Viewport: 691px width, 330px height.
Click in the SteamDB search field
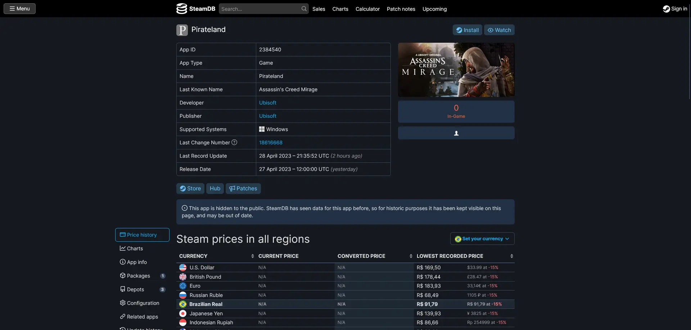(x=260, y=9)
